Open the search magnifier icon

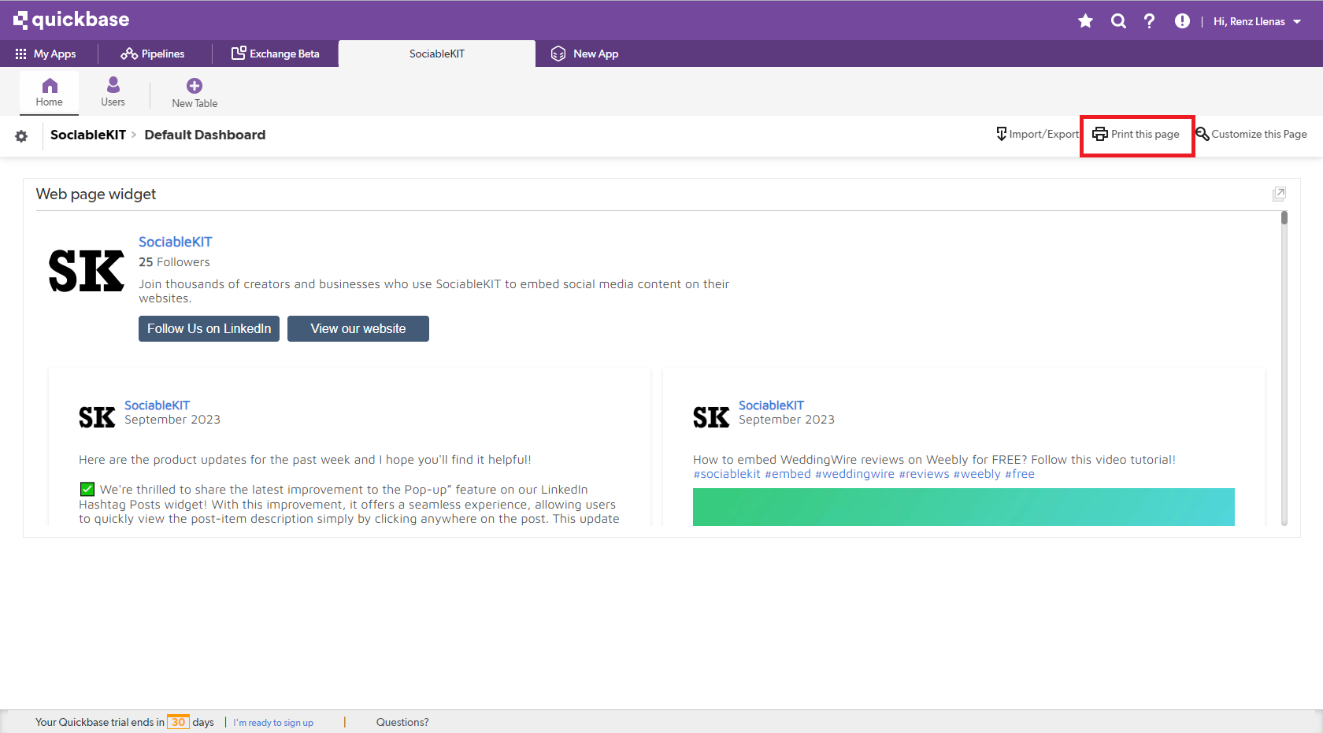[1118, 21]
